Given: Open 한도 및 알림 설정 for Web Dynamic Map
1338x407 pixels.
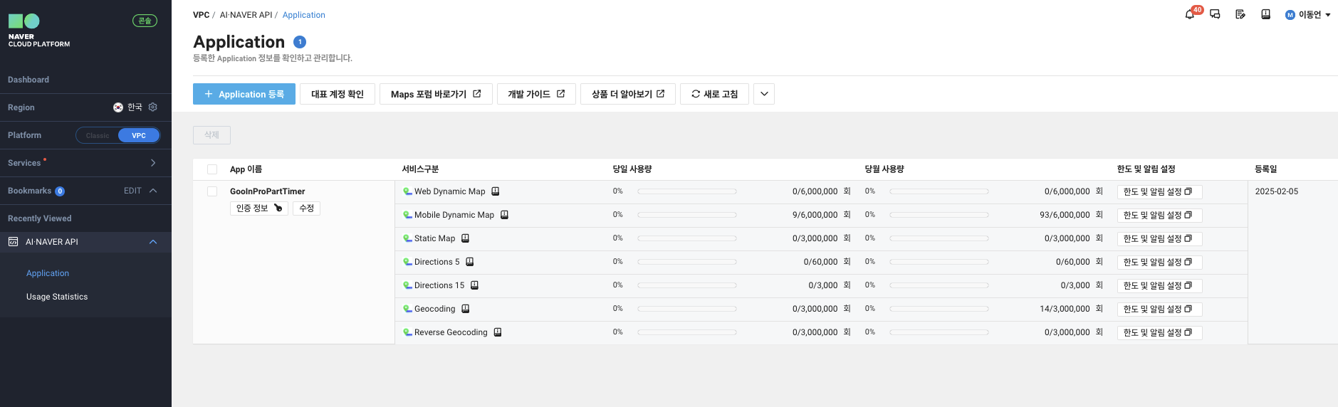Looking at the screenshot, I should [x=1159, y=192].
